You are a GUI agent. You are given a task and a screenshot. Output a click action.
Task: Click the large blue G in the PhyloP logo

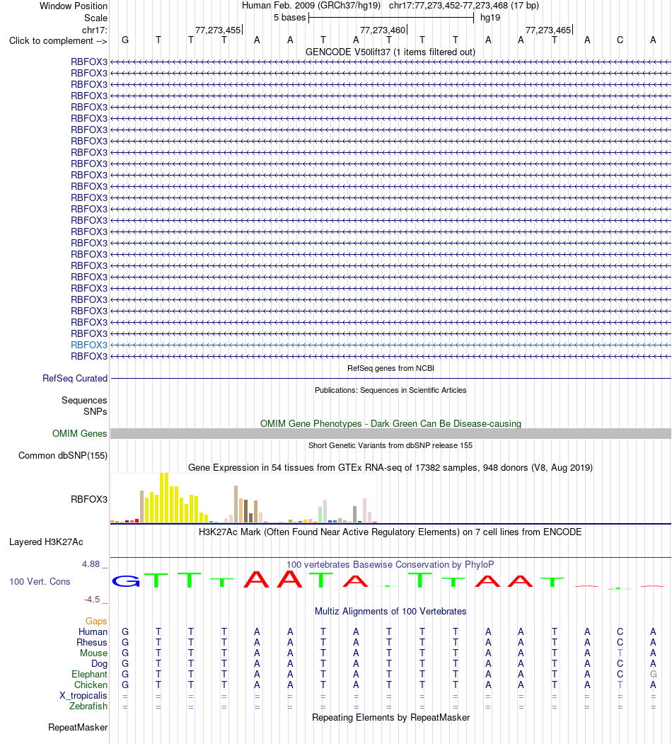tap(126, 580)
